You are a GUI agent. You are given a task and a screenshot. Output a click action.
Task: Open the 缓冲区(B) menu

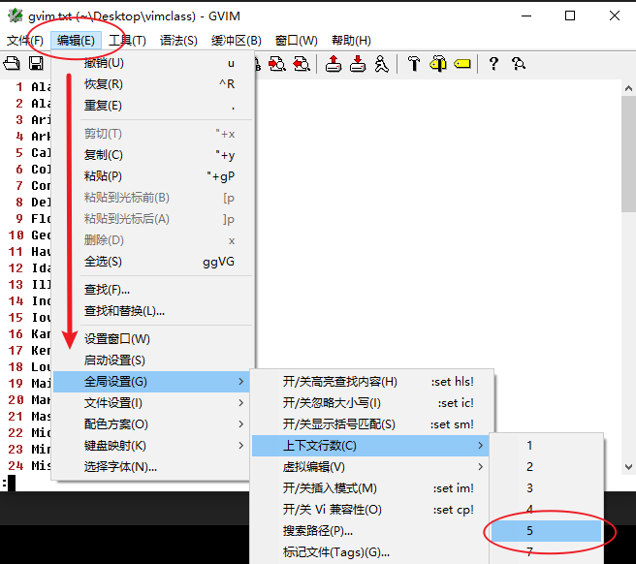coord(236,41)
